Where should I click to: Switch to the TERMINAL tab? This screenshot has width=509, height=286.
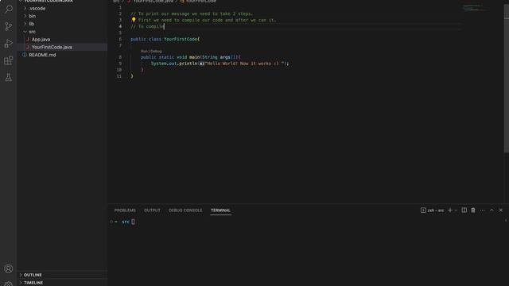click(x=221, y=211)
